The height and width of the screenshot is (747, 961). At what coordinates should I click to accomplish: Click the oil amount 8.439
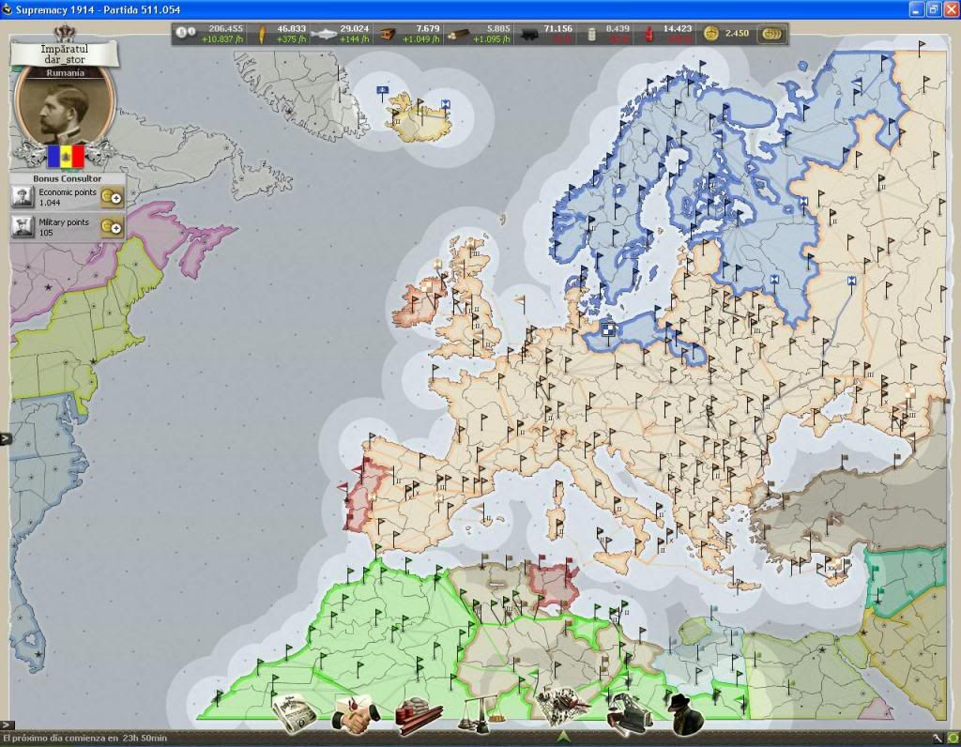point(618,28)
